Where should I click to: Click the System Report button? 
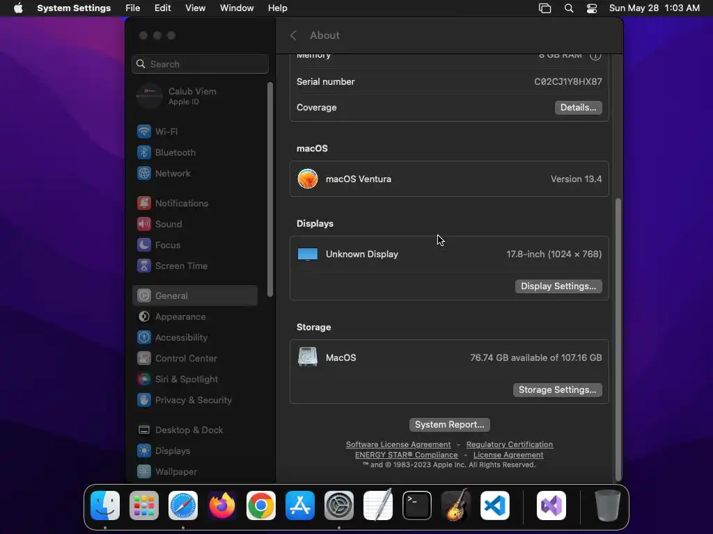point(449,425)
